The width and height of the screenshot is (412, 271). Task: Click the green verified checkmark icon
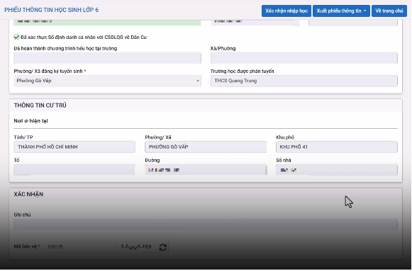pyautogui.click(x=16, y=37)
